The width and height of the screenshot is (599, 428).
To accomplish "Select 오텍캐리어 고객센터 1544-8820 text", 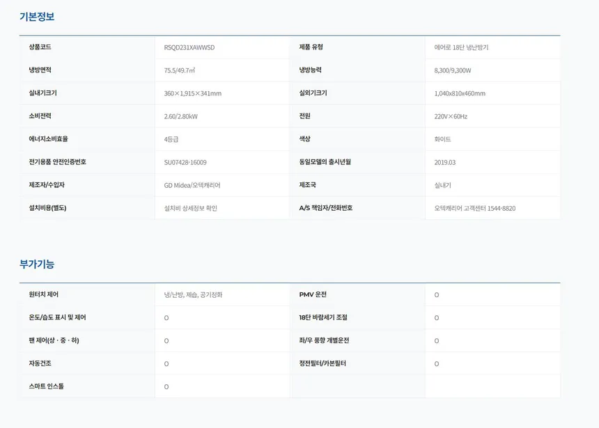I will point(475,208).
